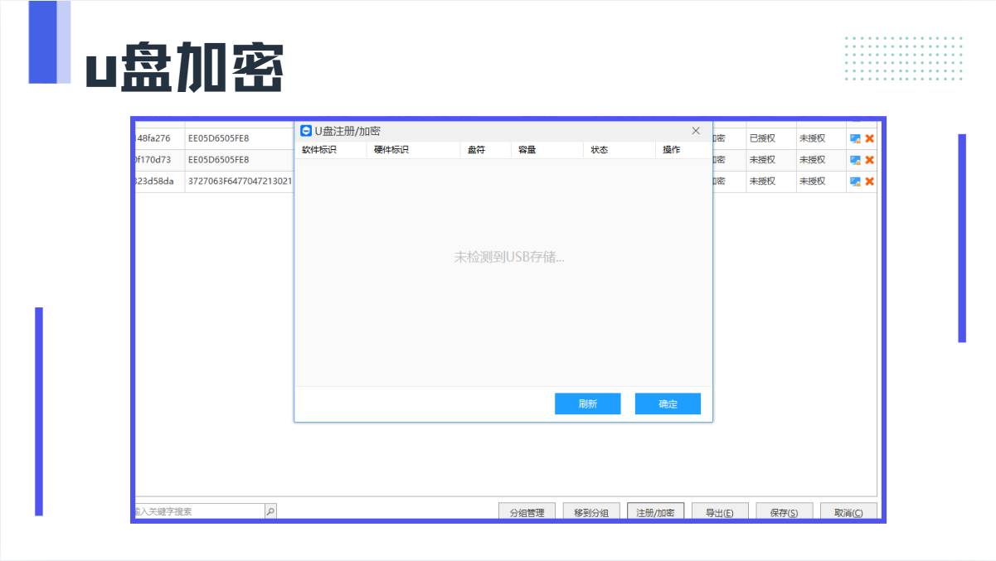
Task: Confirm with the 确定 button
Action: pos(668,404)
